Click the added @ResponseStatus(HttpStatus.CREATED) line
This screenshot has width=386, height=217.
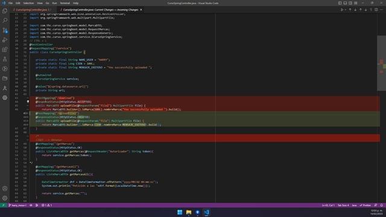pos(63,117)
